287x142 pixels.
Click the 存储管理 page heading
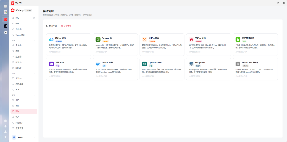click(x=48, y=11)
